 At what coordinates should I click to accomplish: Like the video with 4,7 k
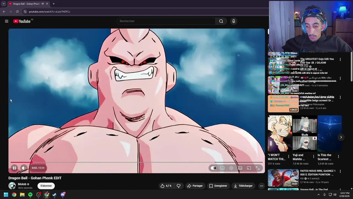(166, 186)
